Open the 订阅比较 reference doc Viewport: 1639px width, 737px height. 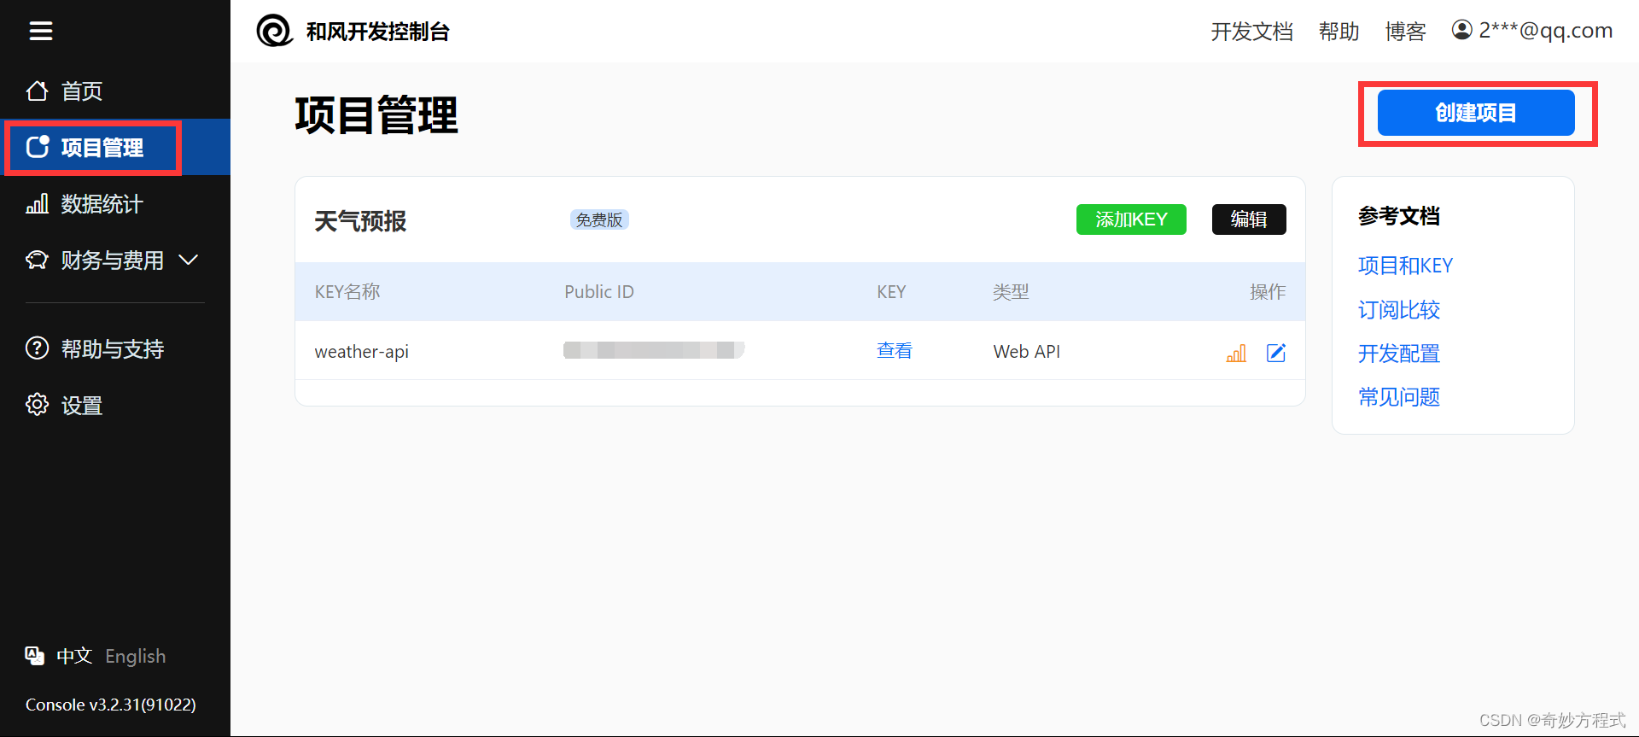coord(1399,310)
